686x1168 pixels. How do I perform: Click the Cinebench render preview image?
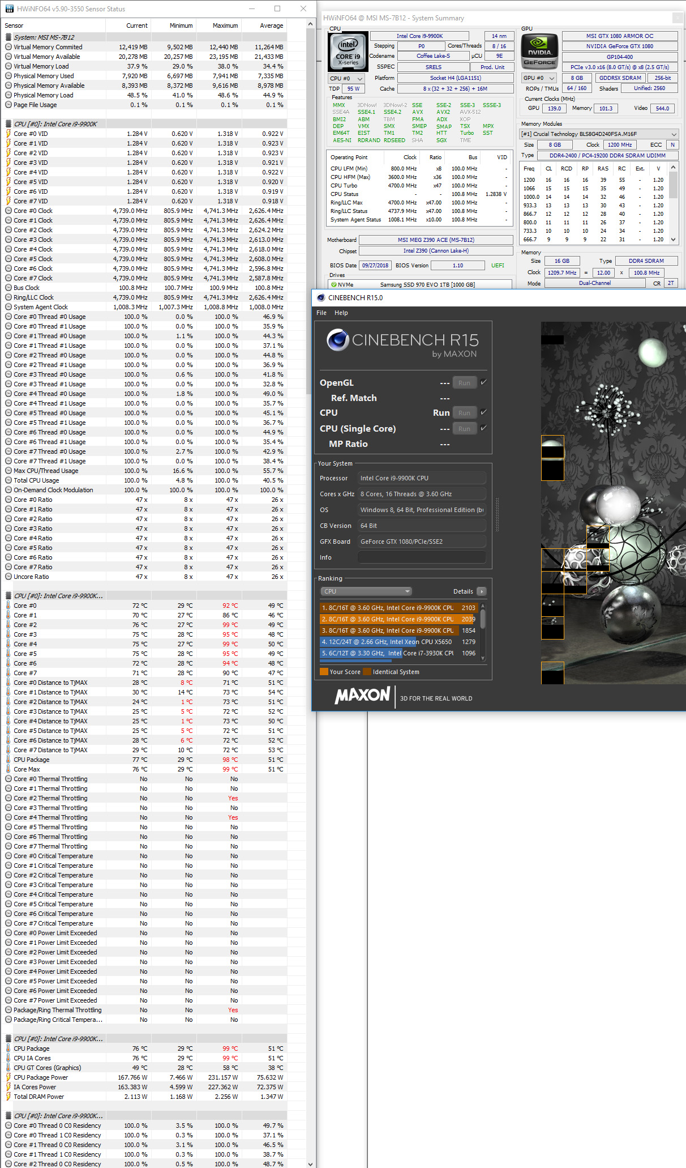[613, 503]
